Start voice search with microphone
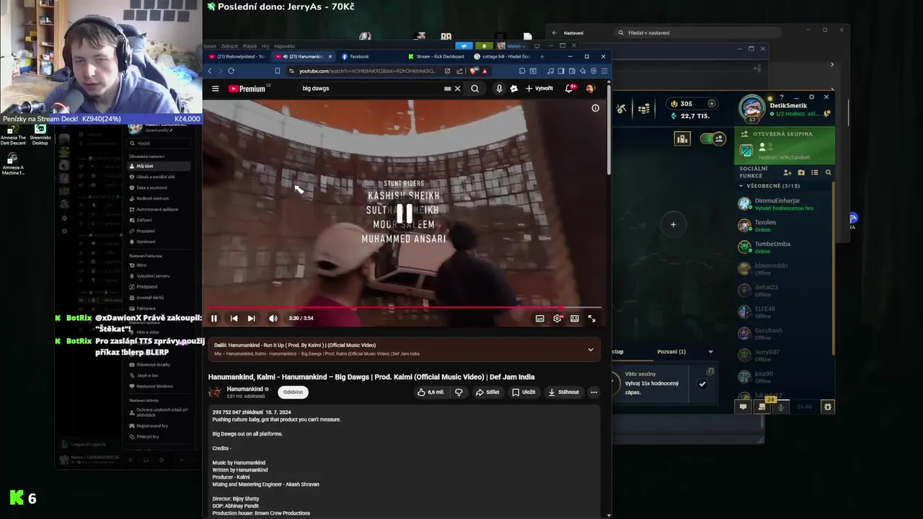 (x=499, y=89)
